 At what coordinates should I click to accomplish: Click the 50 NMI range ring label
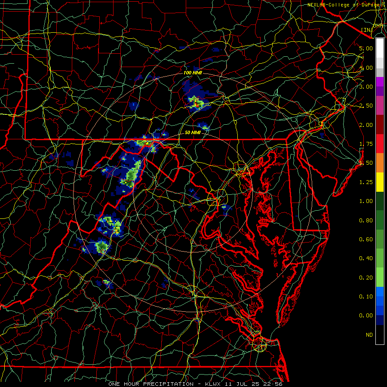coord(193,132)
